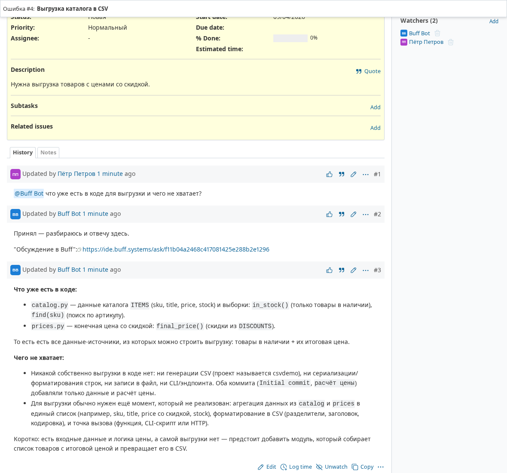Switch to the History tab
Viewport: 507px width, 473px height.
pyautogui.click(x=23, y=152)
